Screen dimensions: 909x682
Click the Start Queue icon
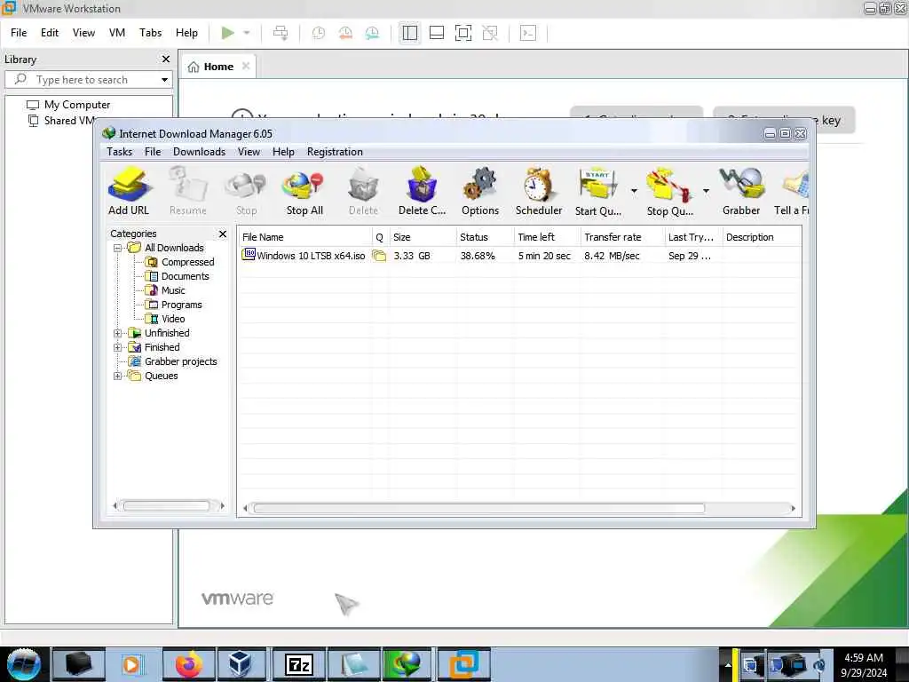[x=598, y=192]
